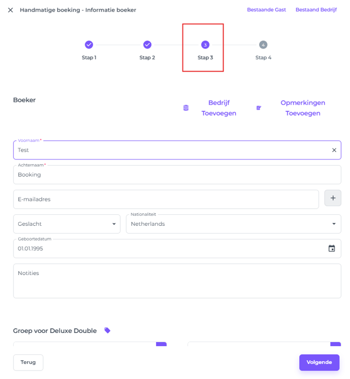Viewport: 350px width, 379px height.
Task: Click into the Achternaam field
Action: tap(177, 175)
